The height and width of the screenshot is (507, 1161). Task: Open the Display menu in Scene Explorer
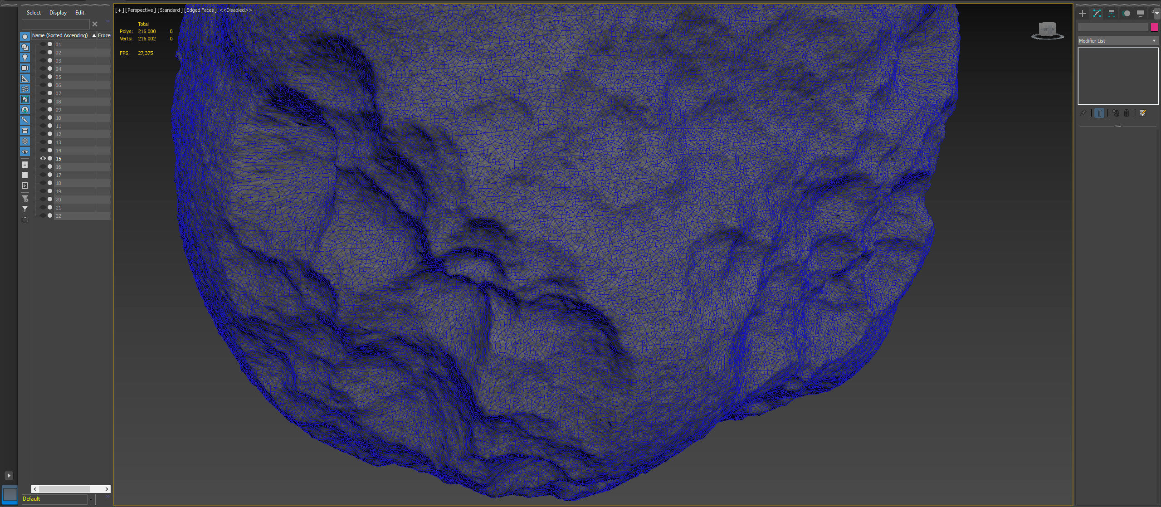pos(58,13)
